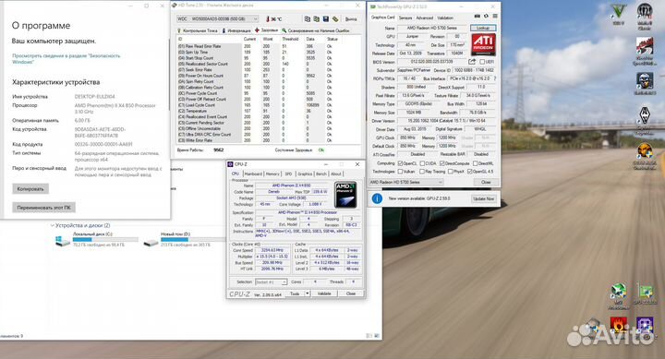
Task: Open the Advanced tab in GPU-Z
Action: tap(424, 18)
